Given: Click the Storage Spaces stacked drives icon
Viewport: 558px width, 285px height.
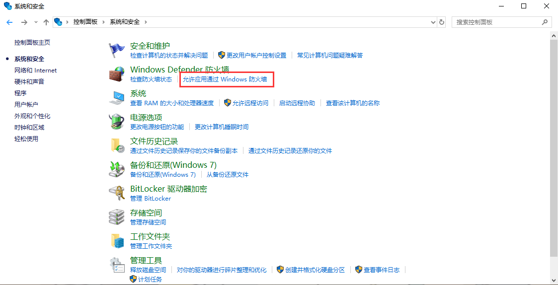Looking at the screenshot, I should point(117,217).
